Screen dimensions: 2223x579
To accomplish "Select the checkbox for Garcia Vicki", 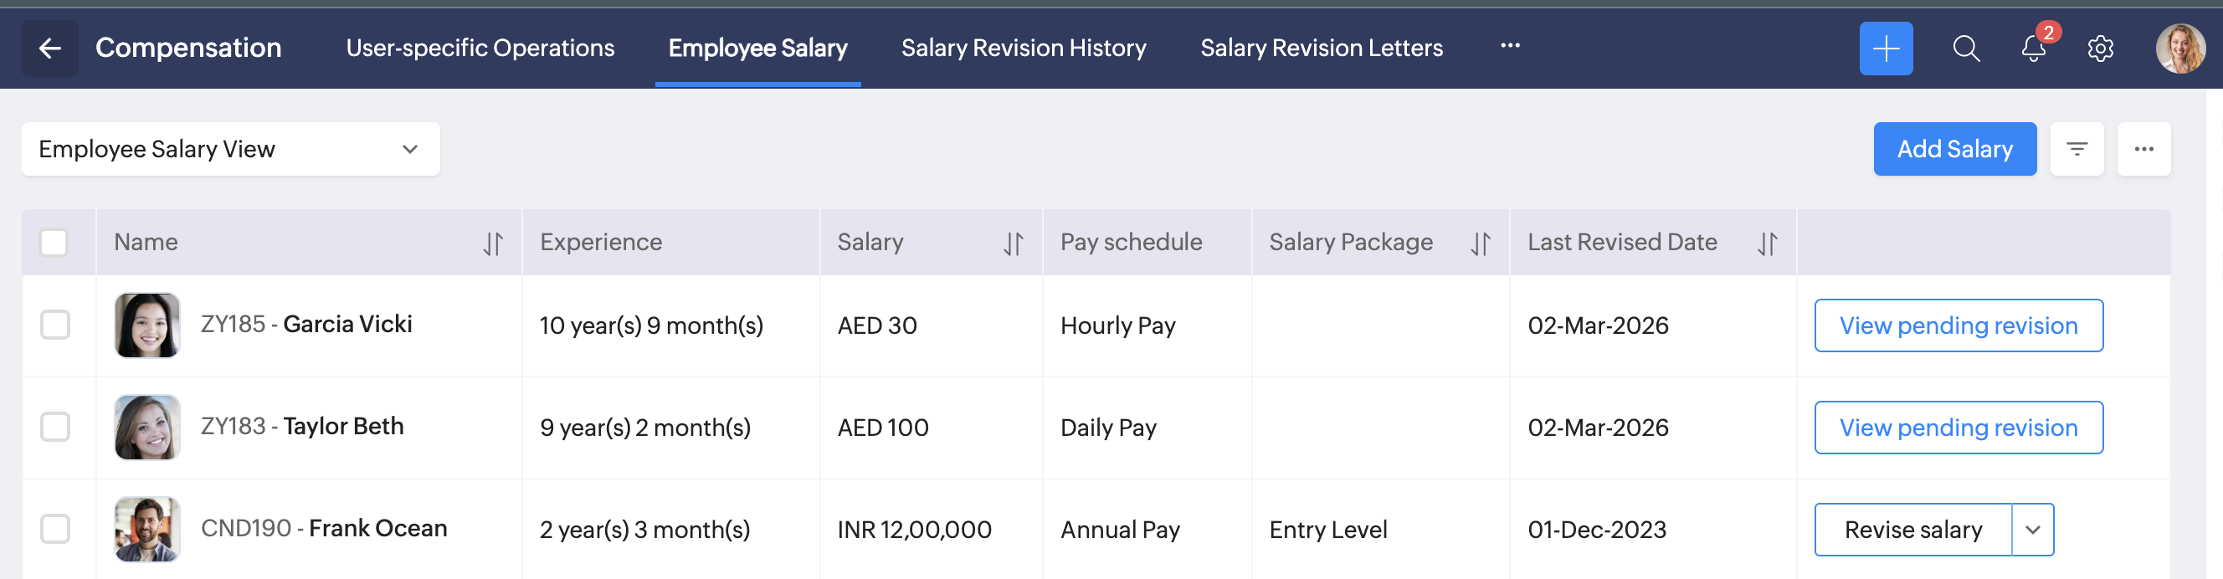I will 55,325.
